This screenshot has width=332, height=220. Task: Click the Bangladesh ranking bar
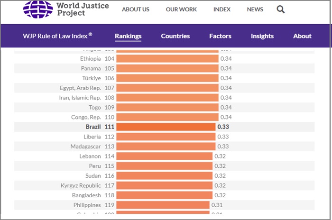pyautogui.click(x=164, y=195)
